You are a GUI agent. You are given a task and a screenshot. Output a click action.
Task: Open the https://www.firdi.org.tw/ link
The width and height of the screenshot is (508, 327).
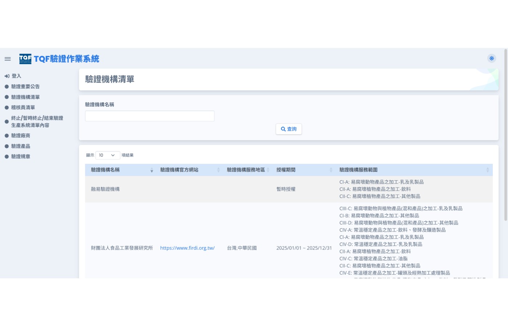[x=187, y=248]
